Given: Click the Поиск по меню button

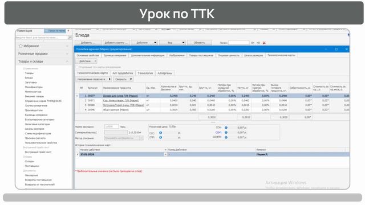Looking at the screenshot, I should pos(55,31).
